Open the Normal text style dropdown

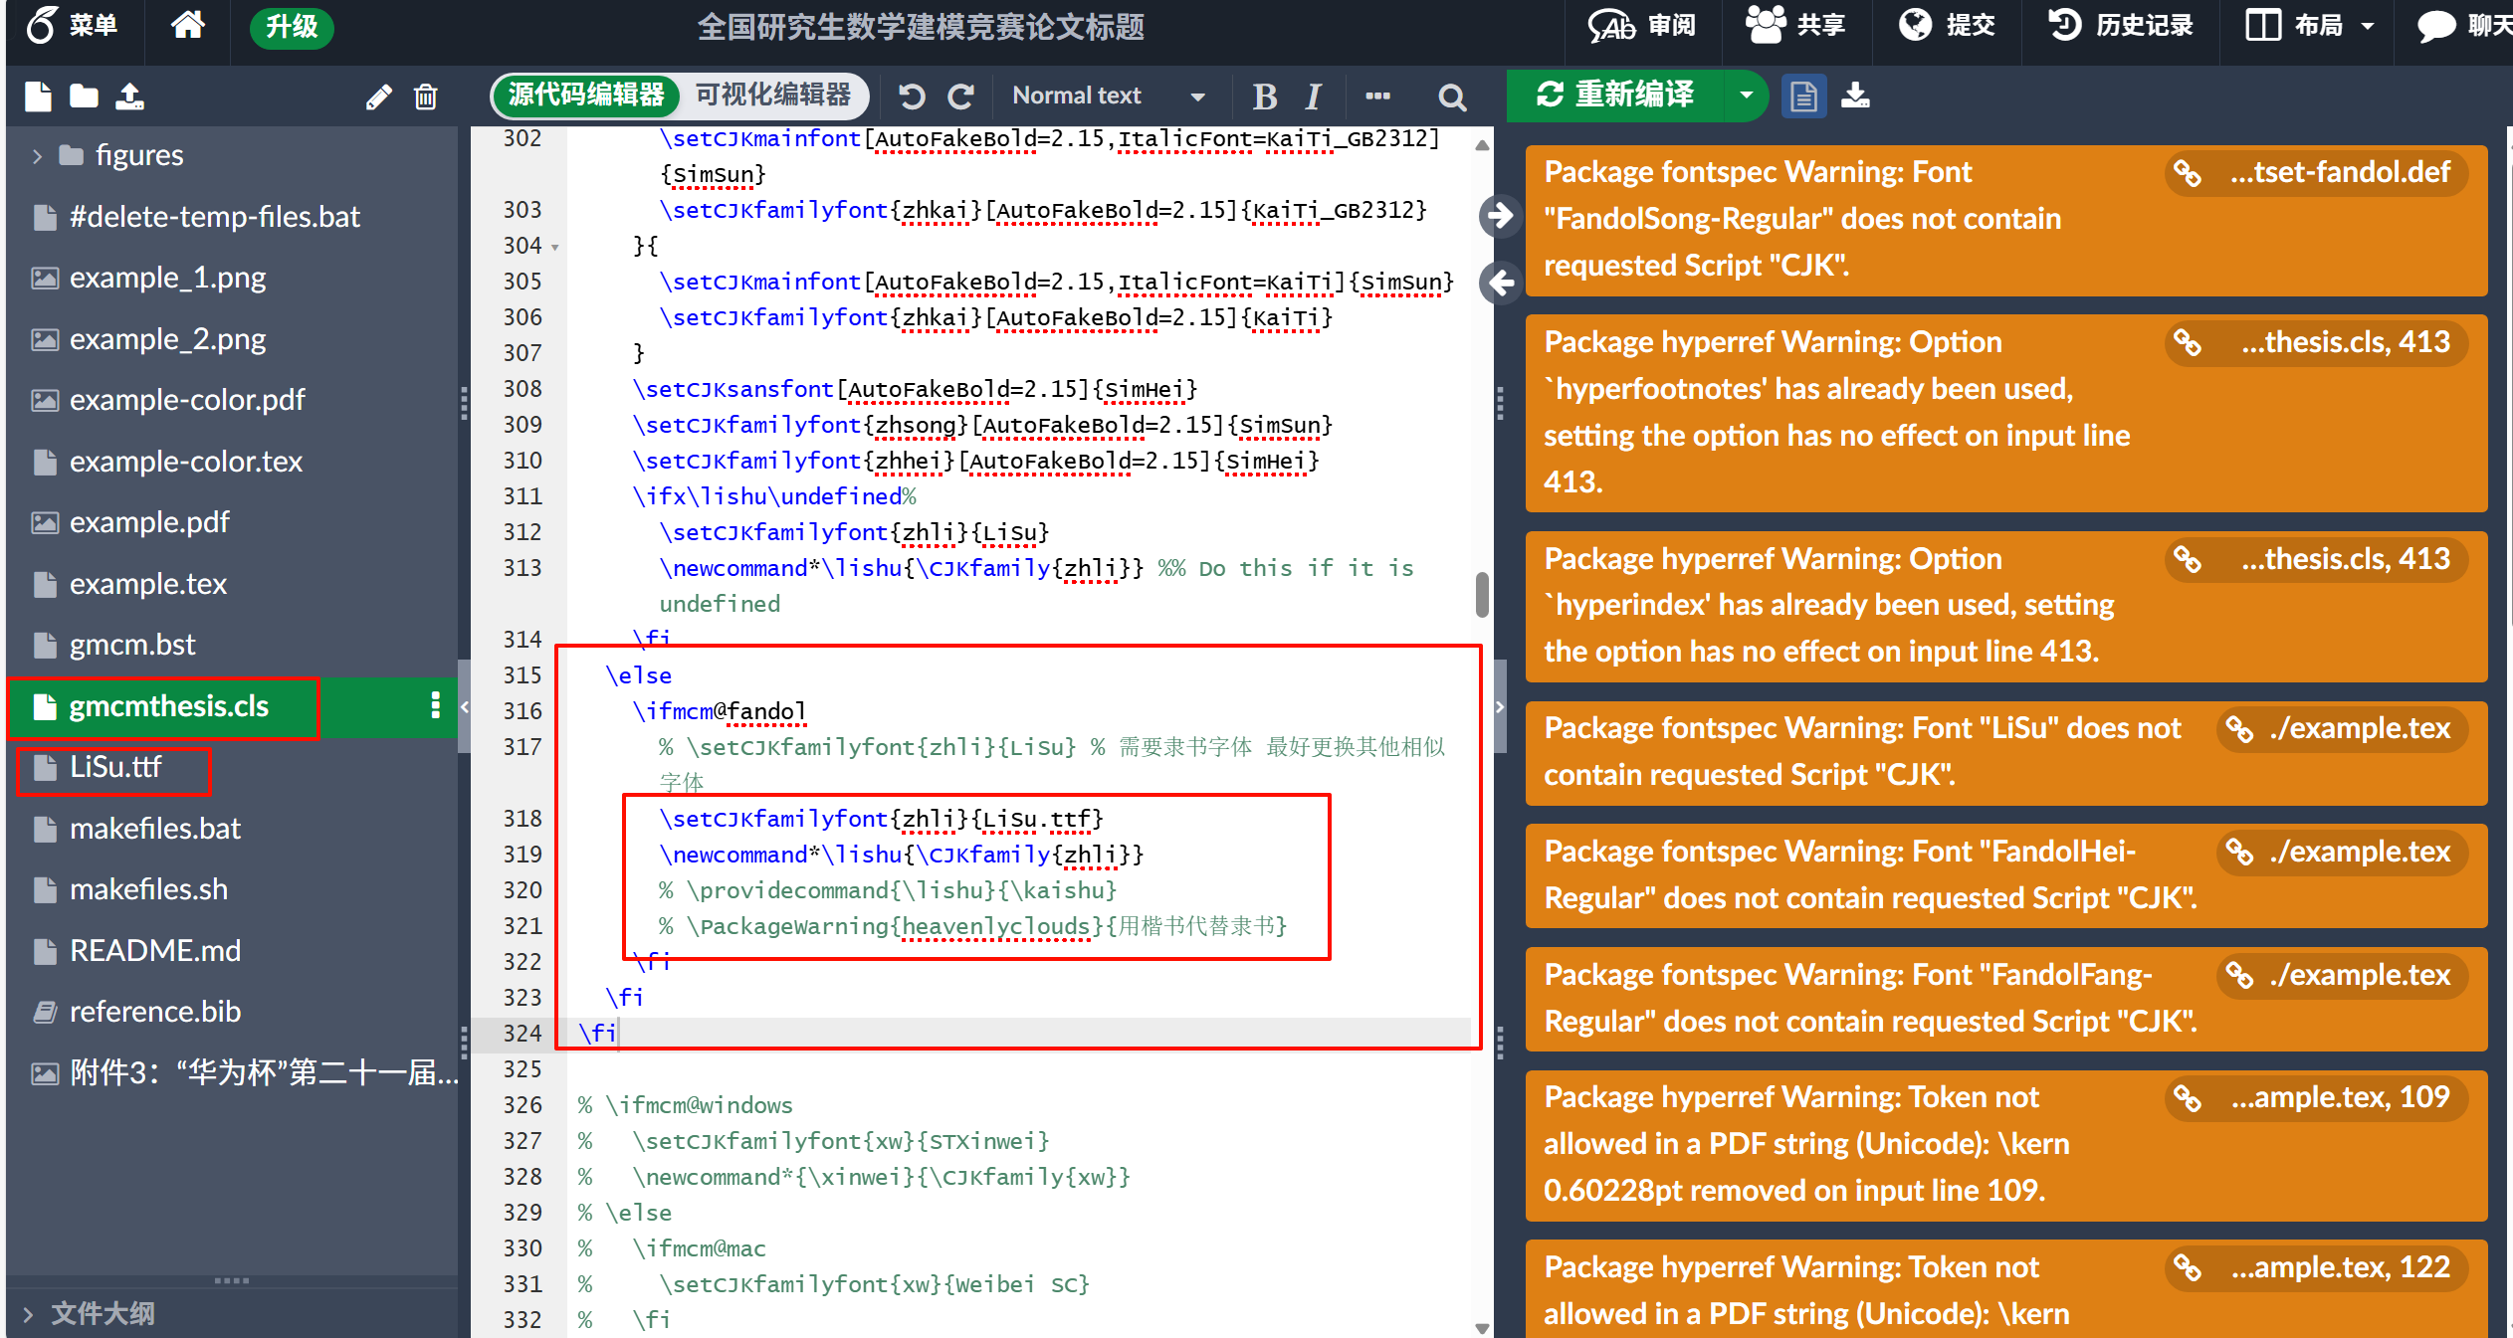[x=1108, y=96]
